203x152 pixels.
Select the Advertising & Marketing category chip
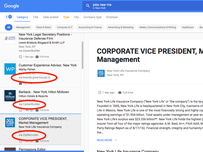[x=121, y=27]
